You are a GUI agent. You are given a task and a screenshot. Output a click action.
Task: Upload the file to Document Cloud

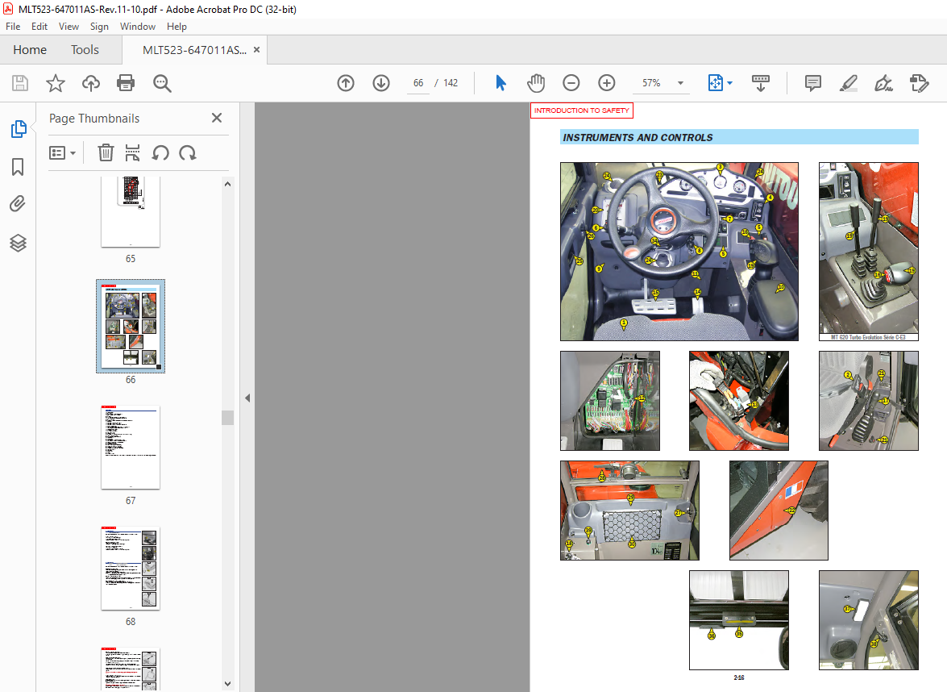pyautogui.click(x=90, y=83)
